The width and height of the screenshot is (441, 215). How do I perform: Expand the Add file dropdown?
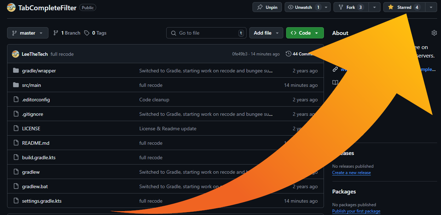click(x=266, y=33)
